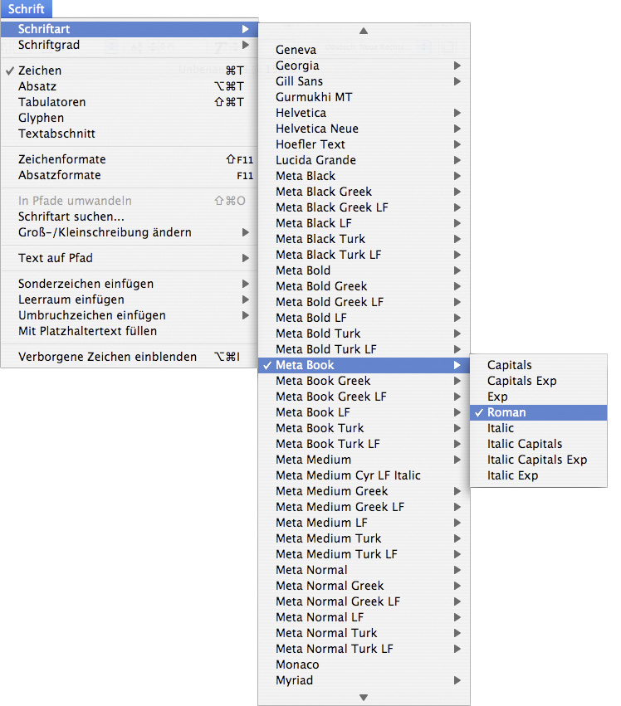Open Meta Bold Turk LF submenu
Viewport: 621px width, 706px height.
[364, 349]
